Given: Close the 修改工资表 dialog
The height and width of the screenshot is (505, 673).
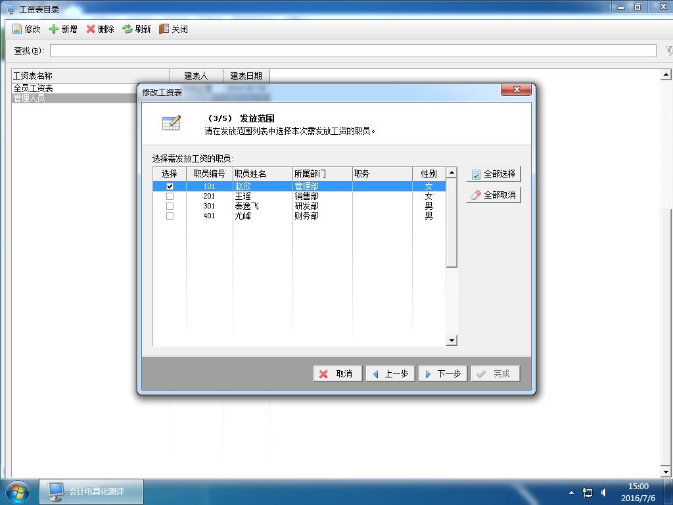Looking at the screenshot, I should click(x=517, y=89).
